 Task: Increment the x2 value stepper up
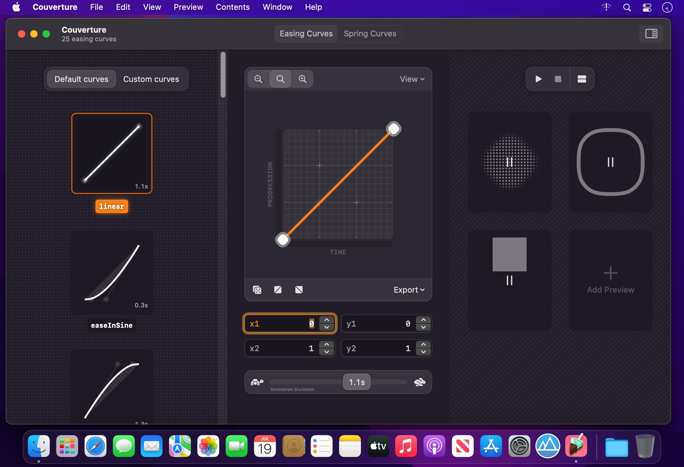[327, 345]
